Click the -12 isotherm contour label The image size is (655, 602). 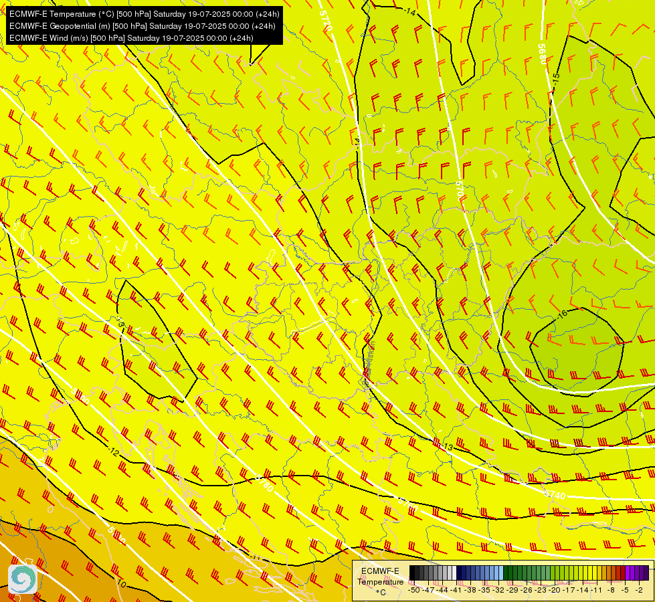(x=113, y=451)
